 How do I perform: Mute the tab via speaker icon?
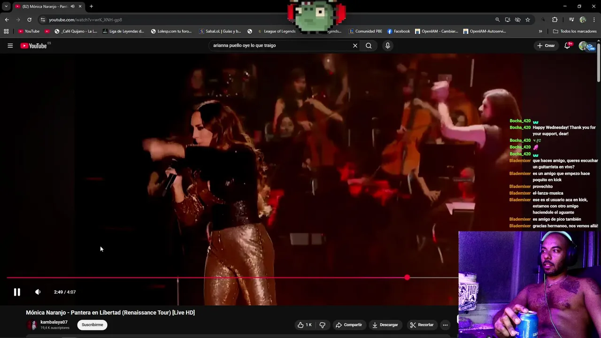[72, 7]
